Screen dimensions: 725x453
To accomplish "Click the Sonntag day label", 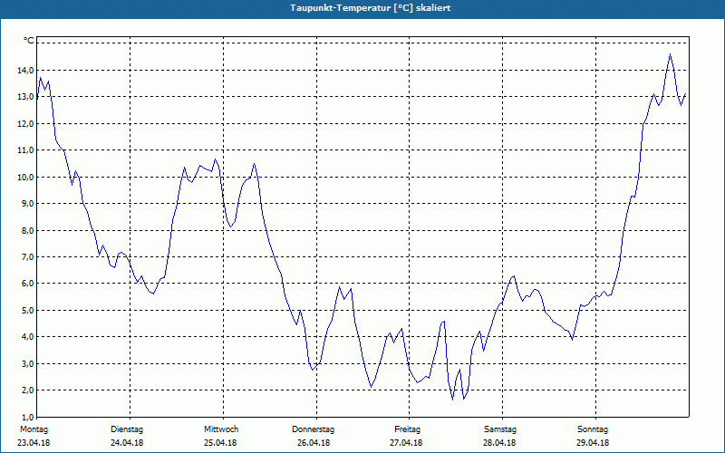I will click(593, 429).
